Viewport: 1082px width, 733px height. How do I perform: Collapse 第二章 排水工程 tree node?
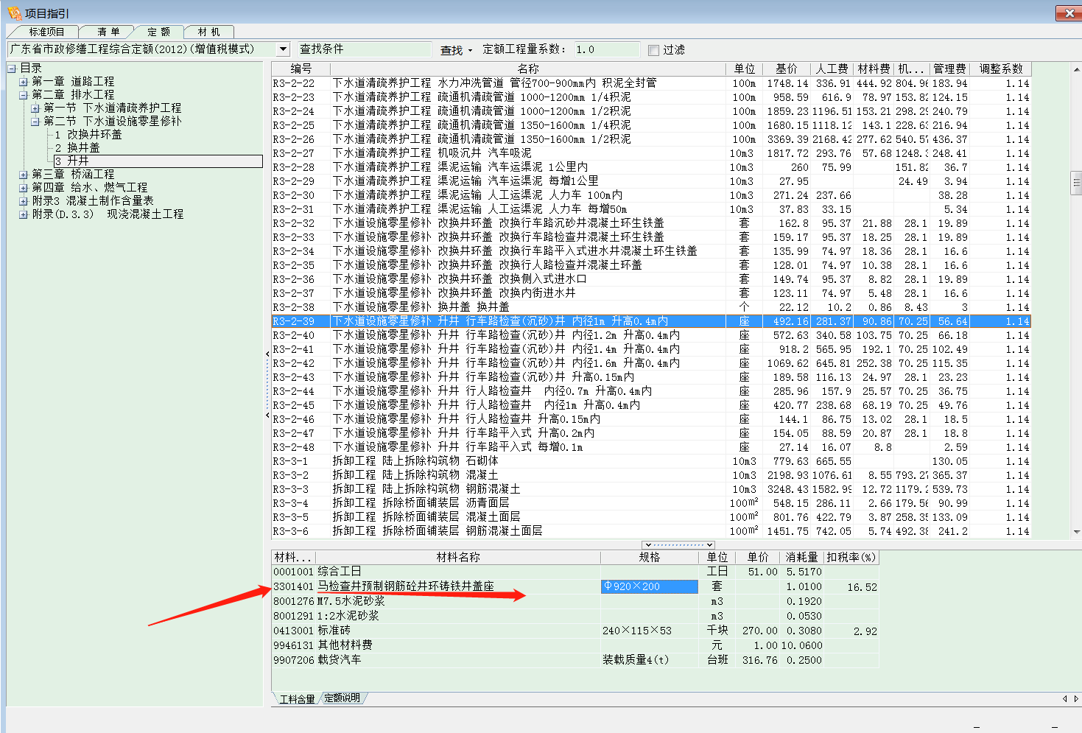click(24, 95)
